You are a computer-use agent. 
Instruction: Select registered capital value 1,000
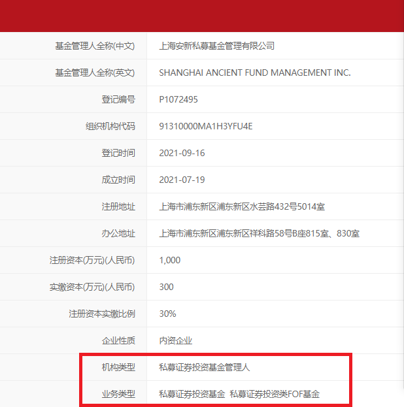tap(170, 260)
